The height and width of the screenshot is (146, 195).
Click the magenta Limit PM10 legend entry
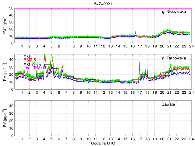click(x=34, y=68)
